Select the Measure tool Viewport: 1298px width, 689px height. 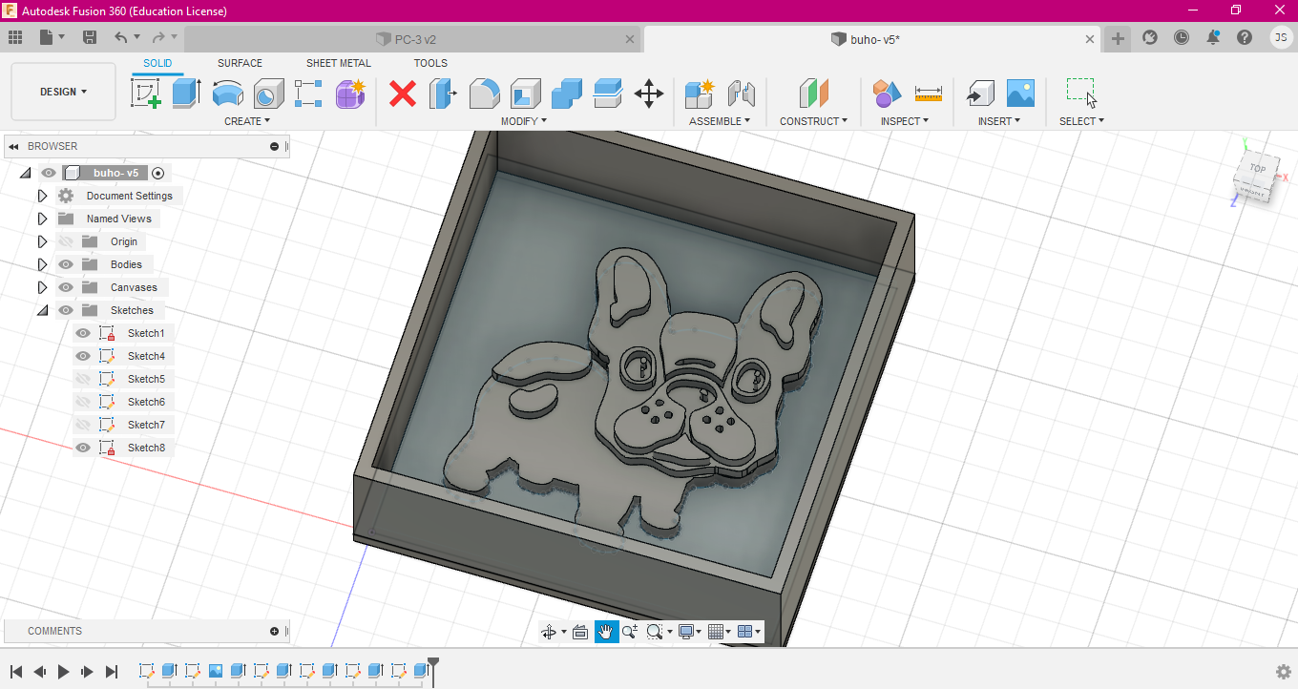pos(928,94)
